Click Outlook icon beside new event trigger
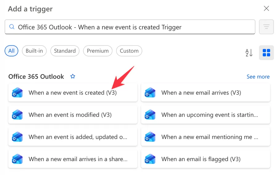 [x=17, y=93]
